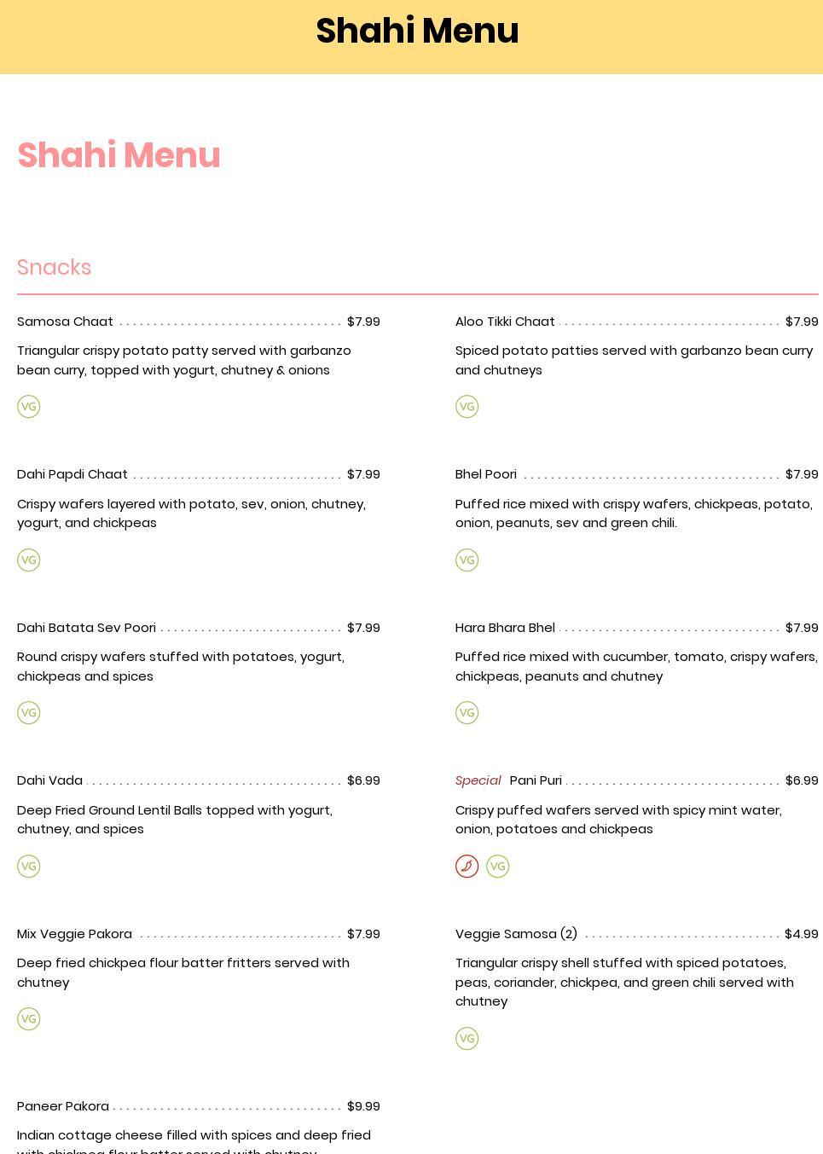Screen dimensions: 823x1154
Task: Click the VG icon under Hara Bhara Bhel
Action: (467, 713)
